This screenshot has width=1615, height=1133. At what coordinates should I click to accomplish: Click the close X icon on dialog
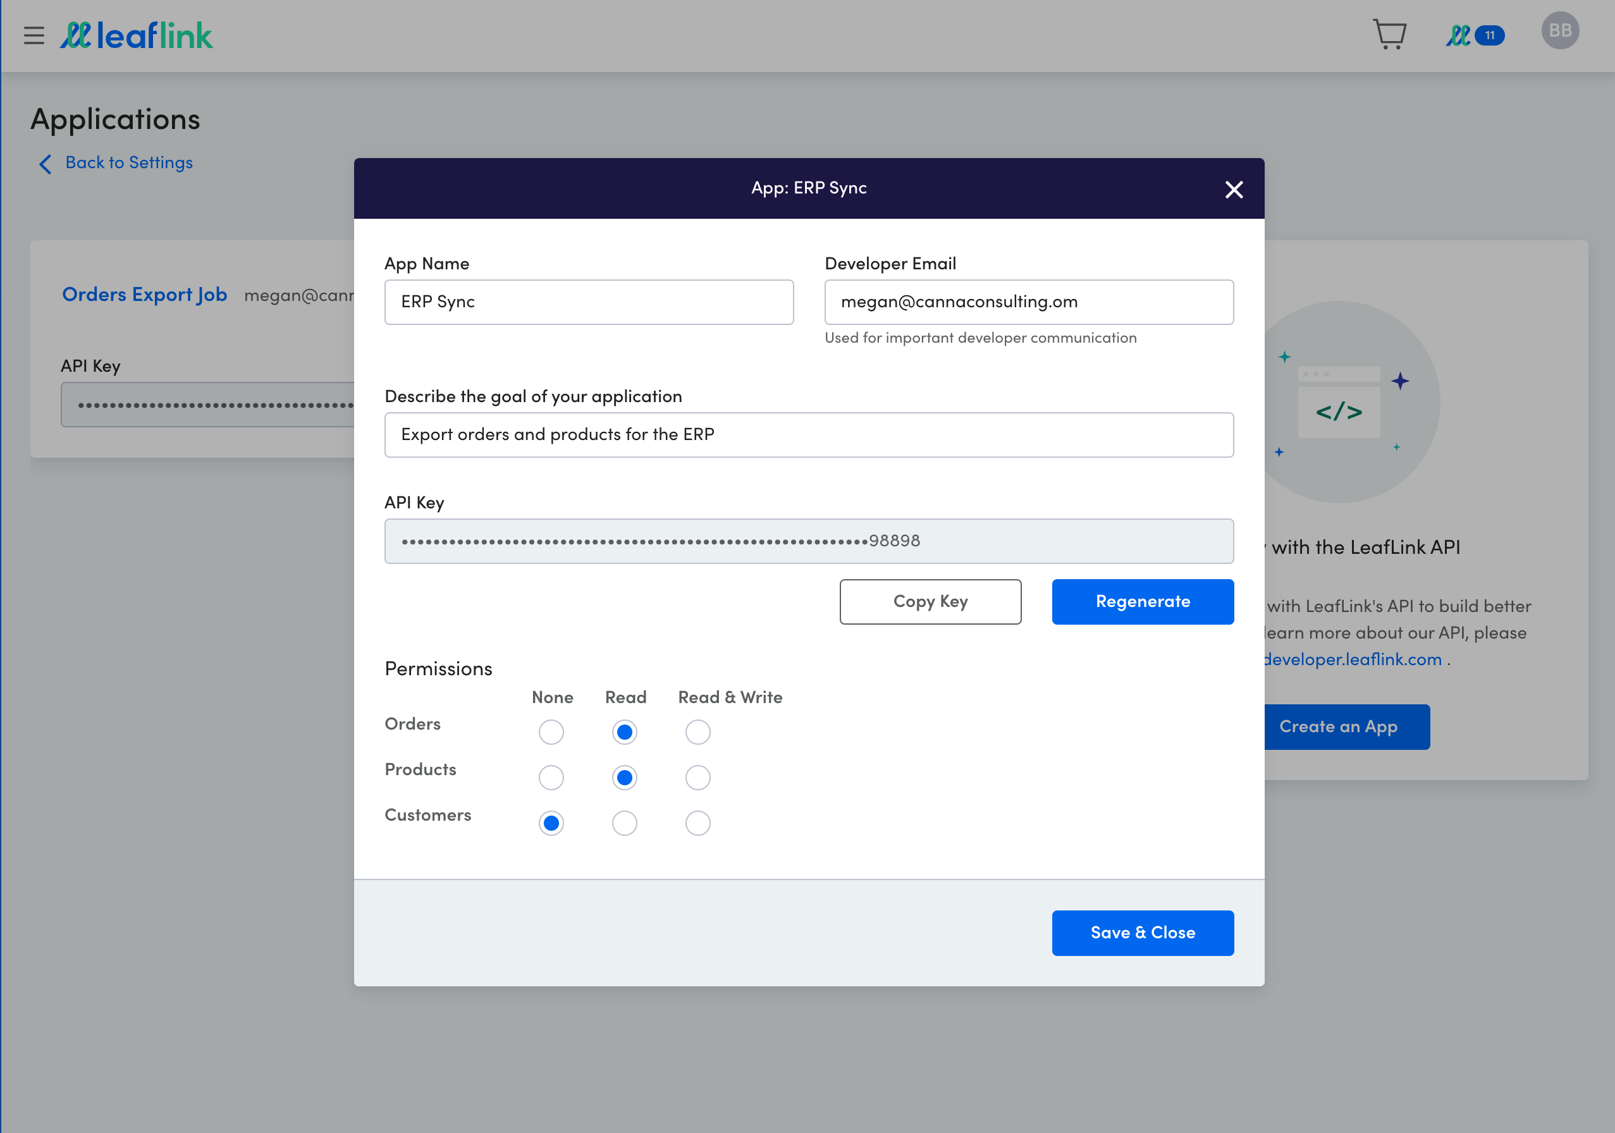1234,189
